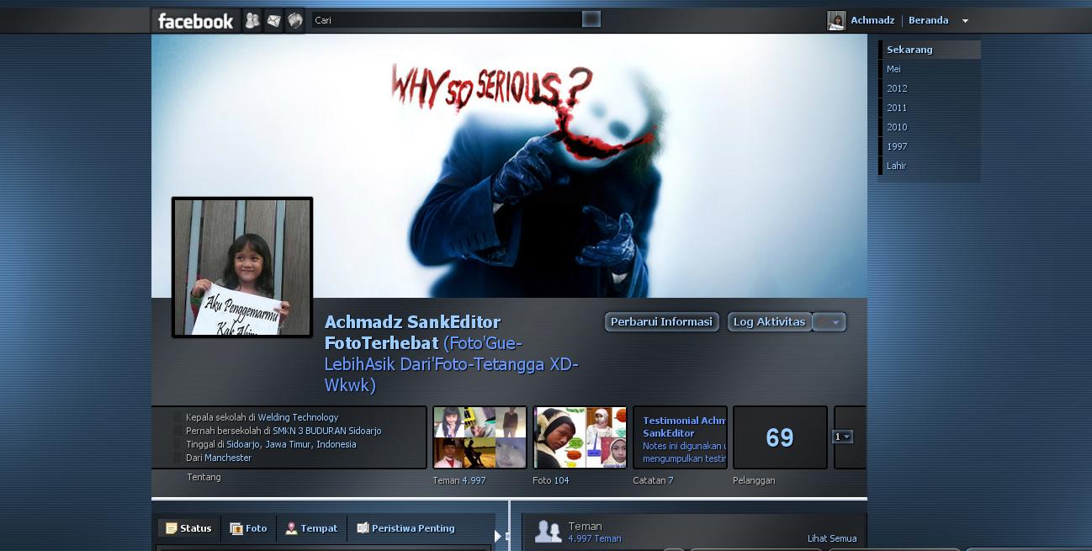
Task: Click Lihat Semua friends link
Action: coord(832,538)
